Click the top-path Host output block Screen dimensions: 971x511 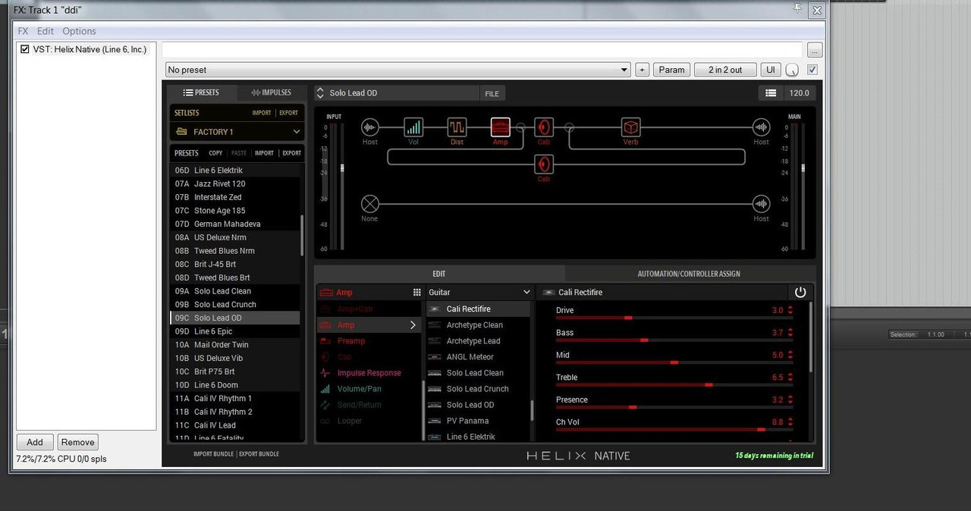click(761, 127)
